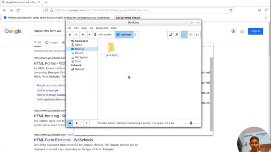The width and height of the screenshot is (271, 152).
Task: Click the 'java apps' rename field
Action: (x=112, y=55)
